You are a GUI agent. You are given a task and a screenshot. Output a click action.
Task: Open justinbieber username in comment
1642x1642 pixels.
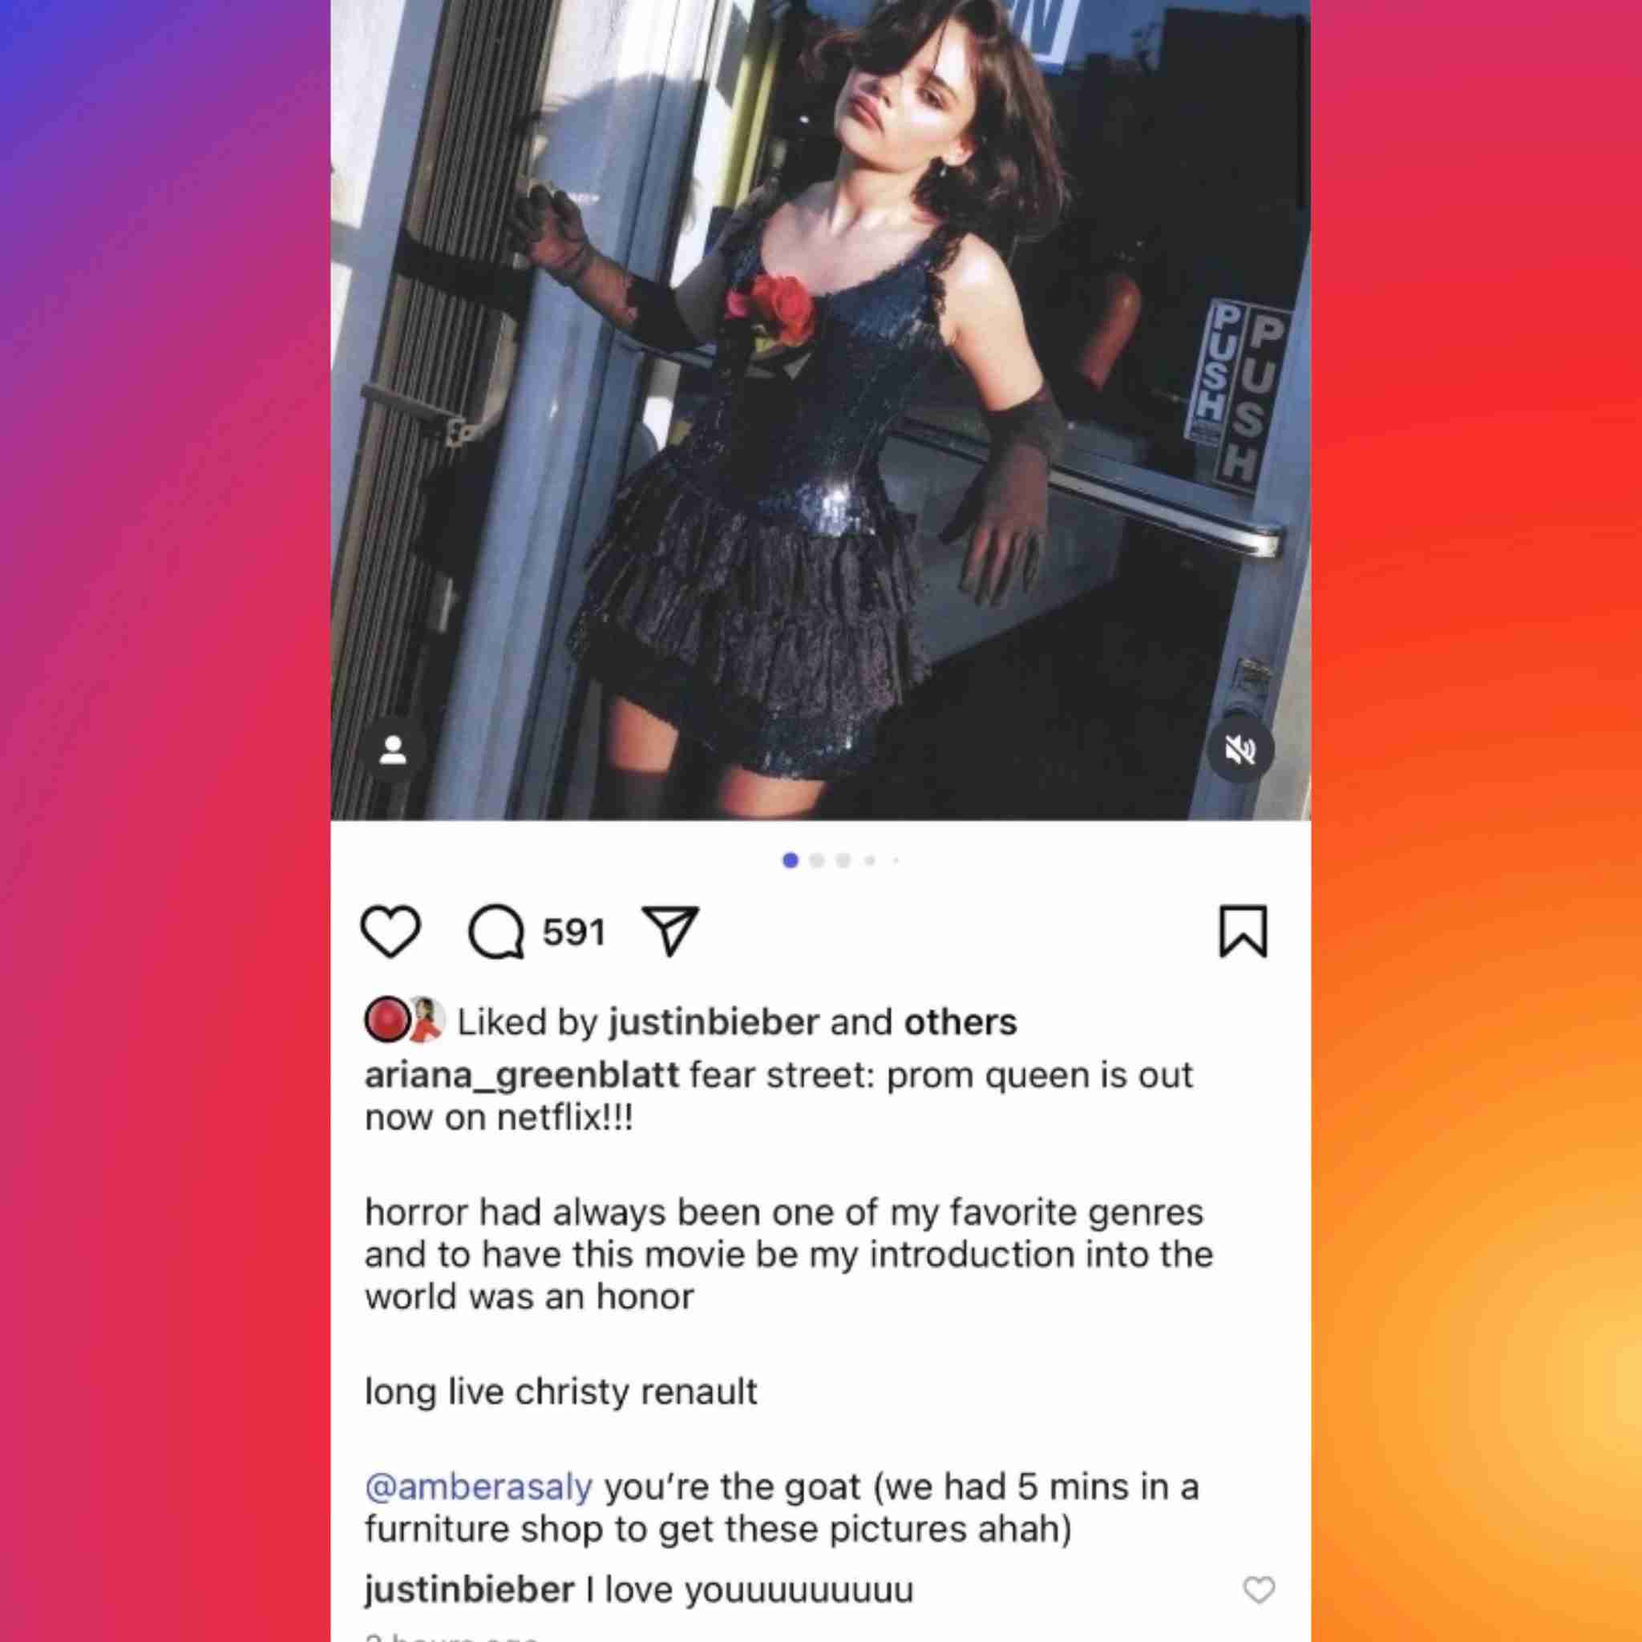click(x=470, y=1589)
